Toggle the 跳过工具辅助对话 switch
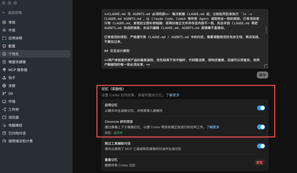 (x=261, y=146)
